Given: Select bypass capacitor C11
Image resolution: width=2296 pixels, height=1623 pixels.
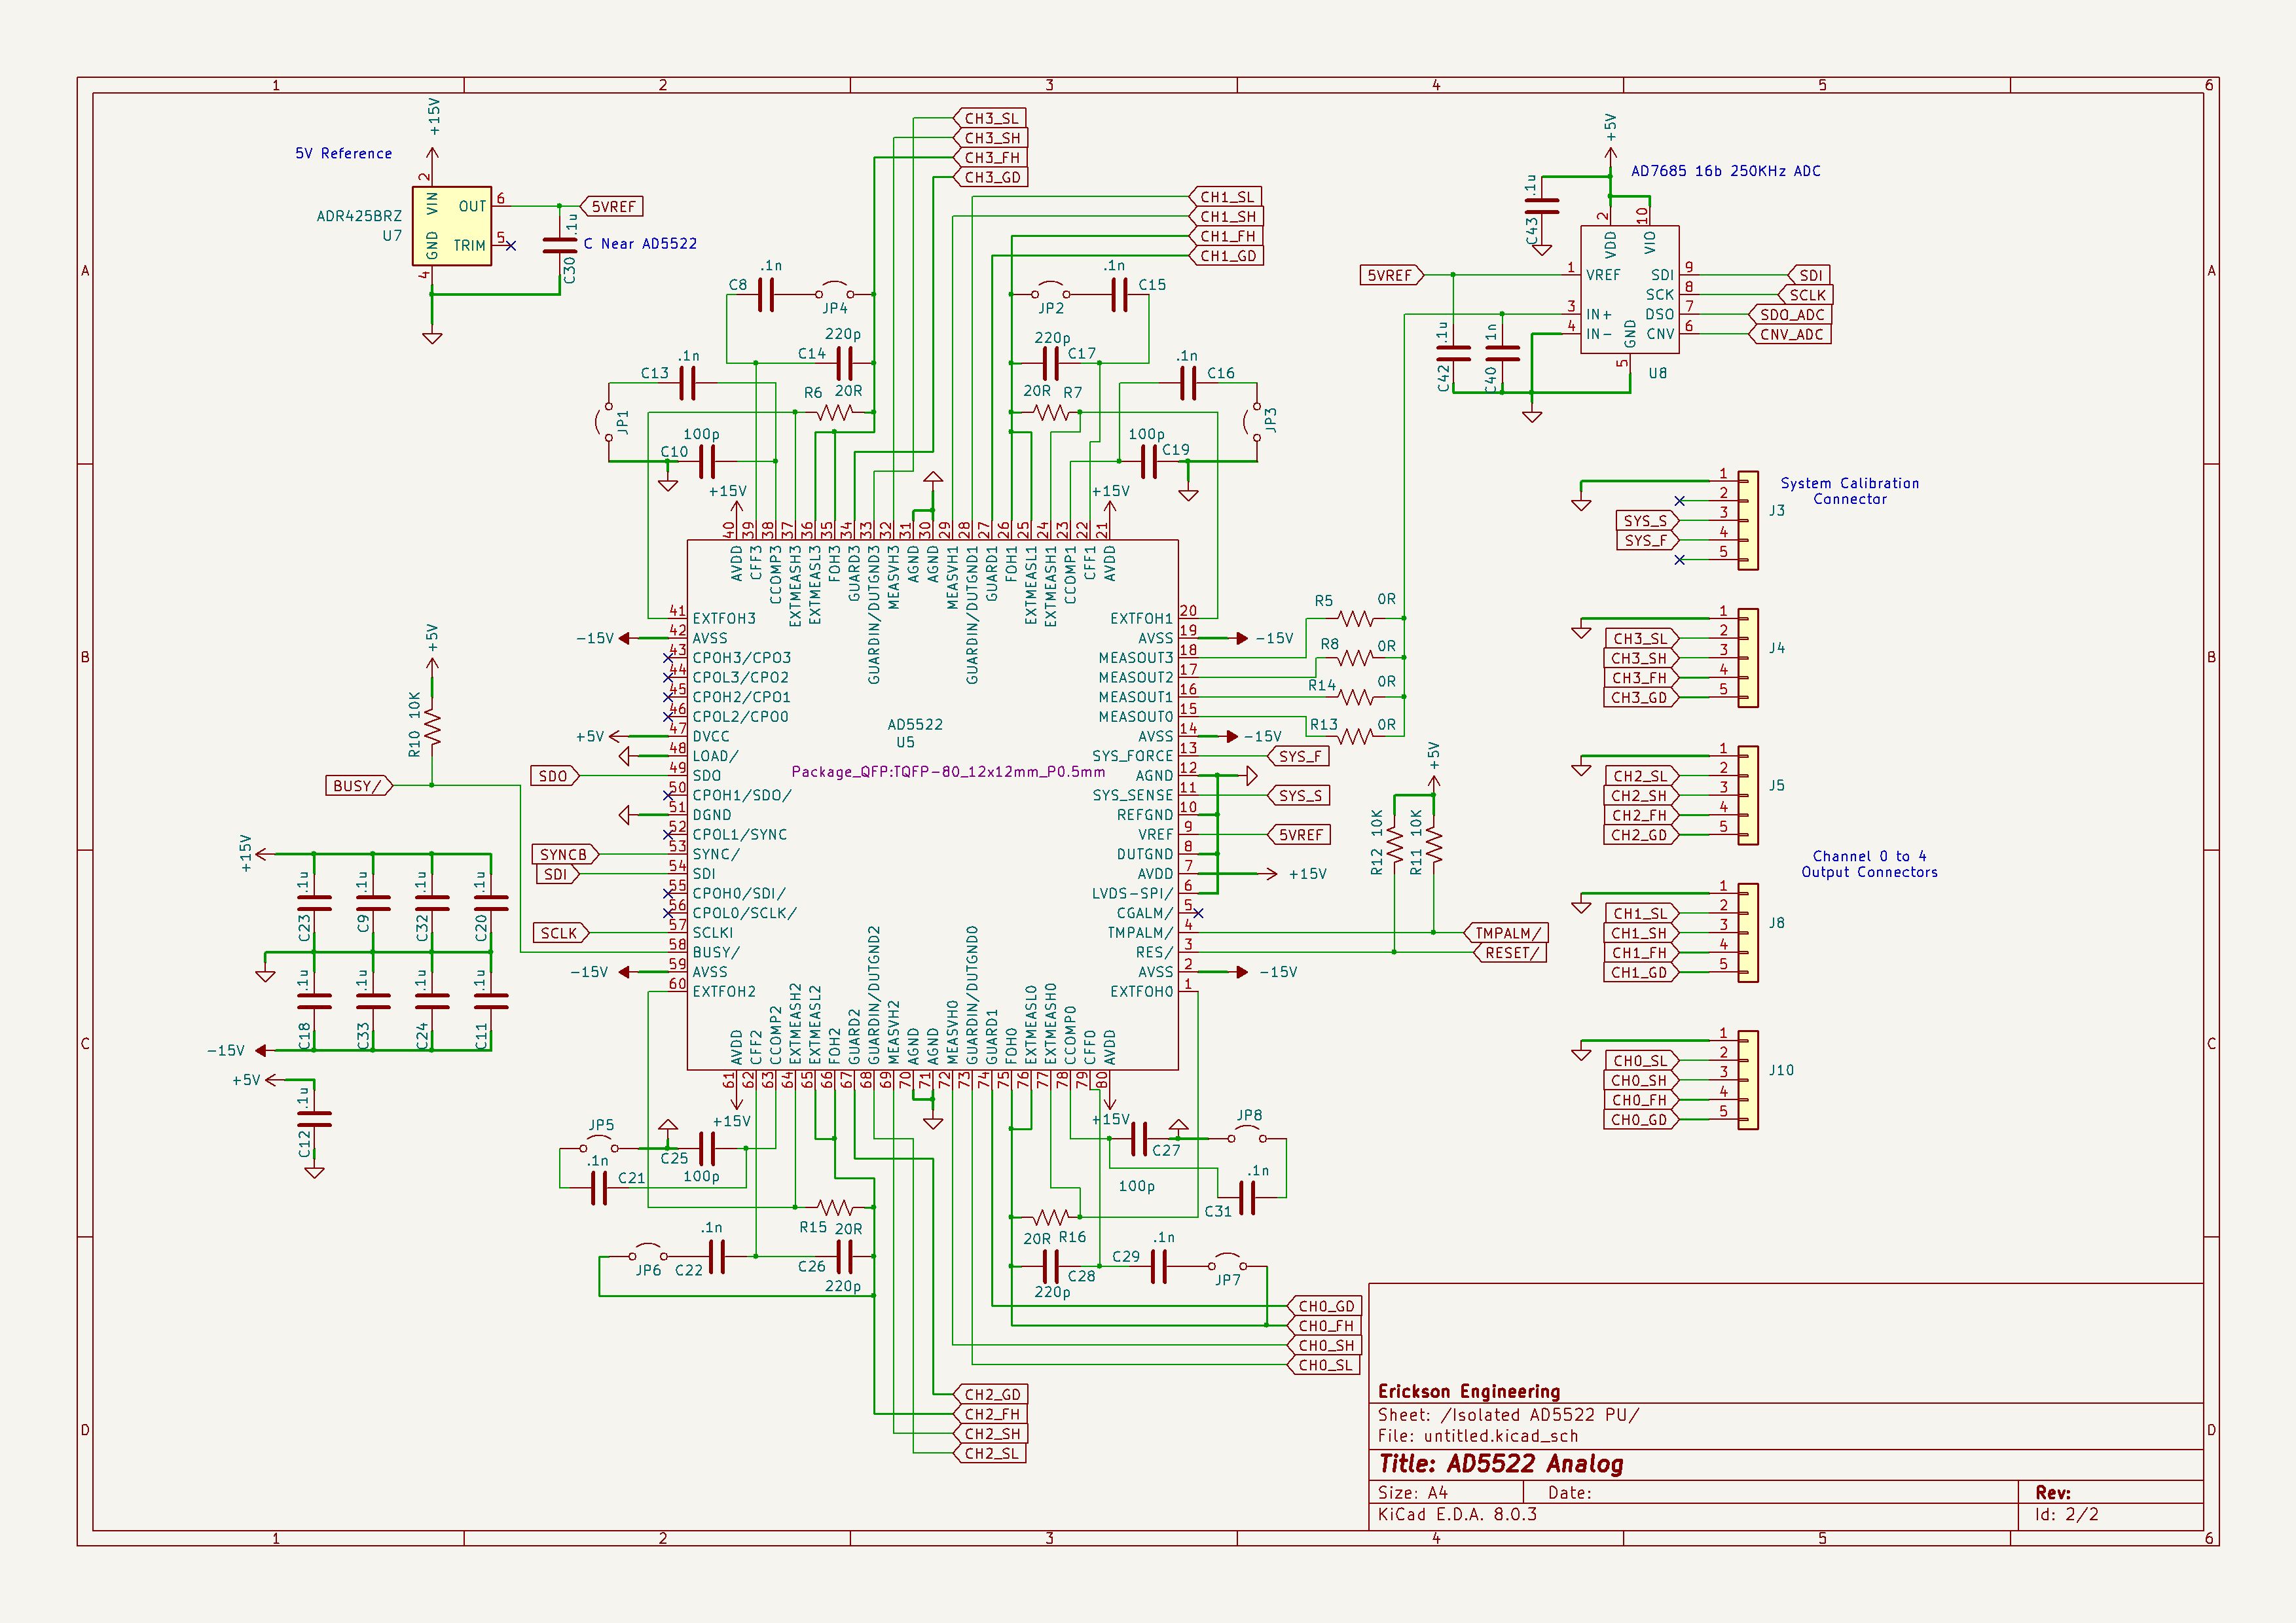Looking at the screenshot, I should tap(491, 1001).
